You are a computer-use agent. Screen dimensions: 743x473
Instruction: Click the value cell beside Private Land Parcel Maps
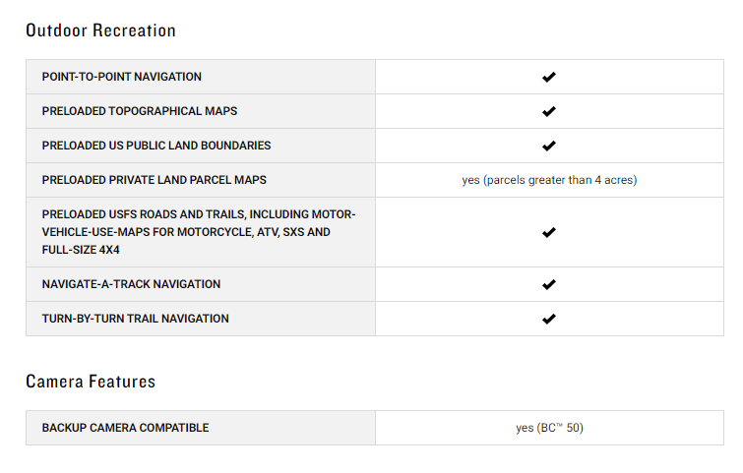(550, 180)
